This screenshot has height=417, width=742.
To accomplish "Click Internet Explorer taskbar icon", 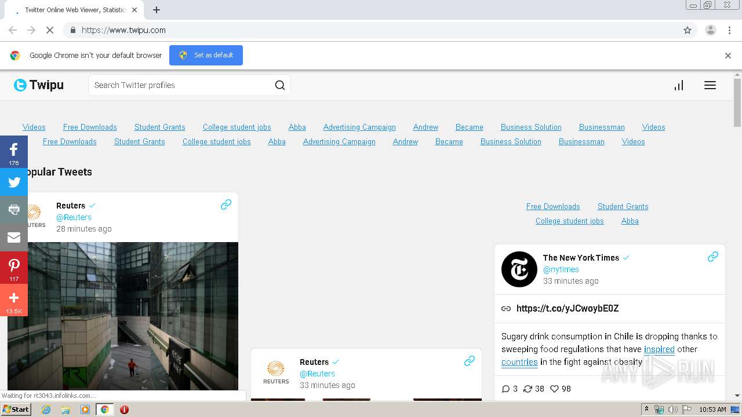I will click(x=46, y=409).
